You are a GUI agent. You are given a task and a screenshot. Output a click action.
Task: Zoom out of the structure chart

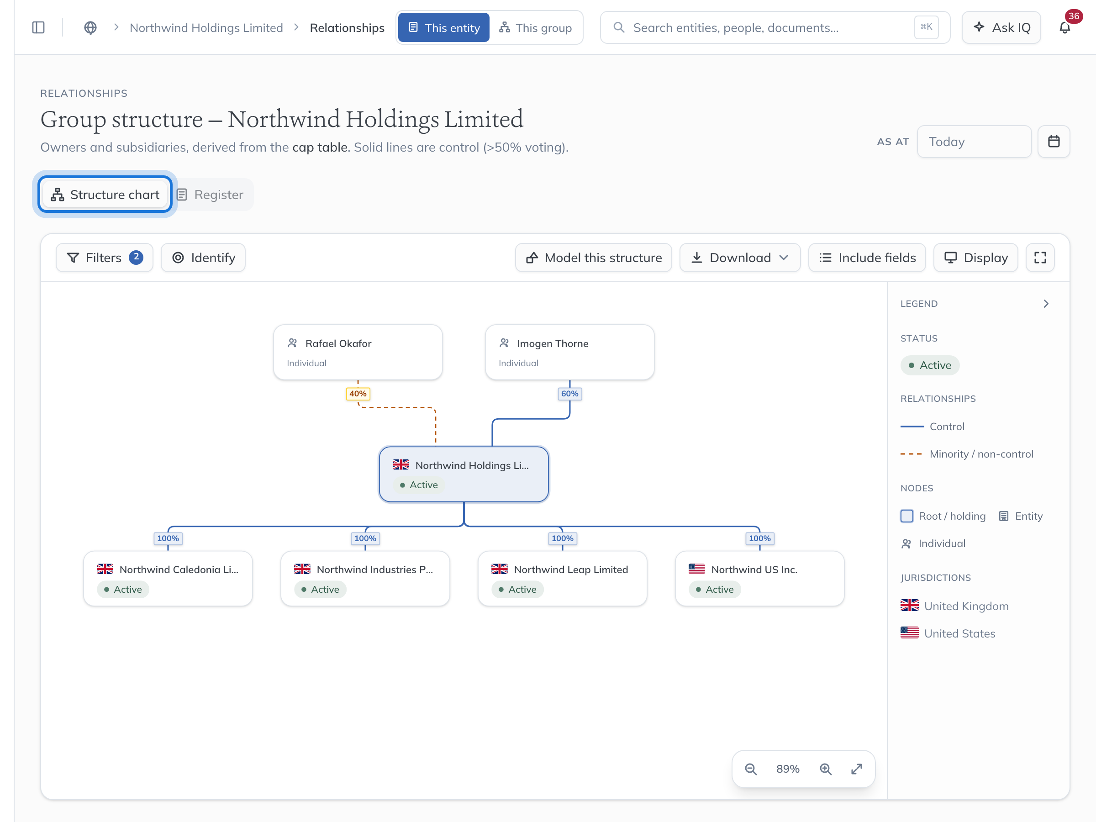(x=751, y=769)
